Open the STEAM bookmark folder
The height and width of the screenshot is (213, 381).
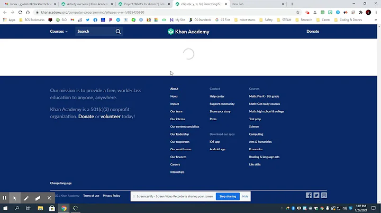pos(284,20)
